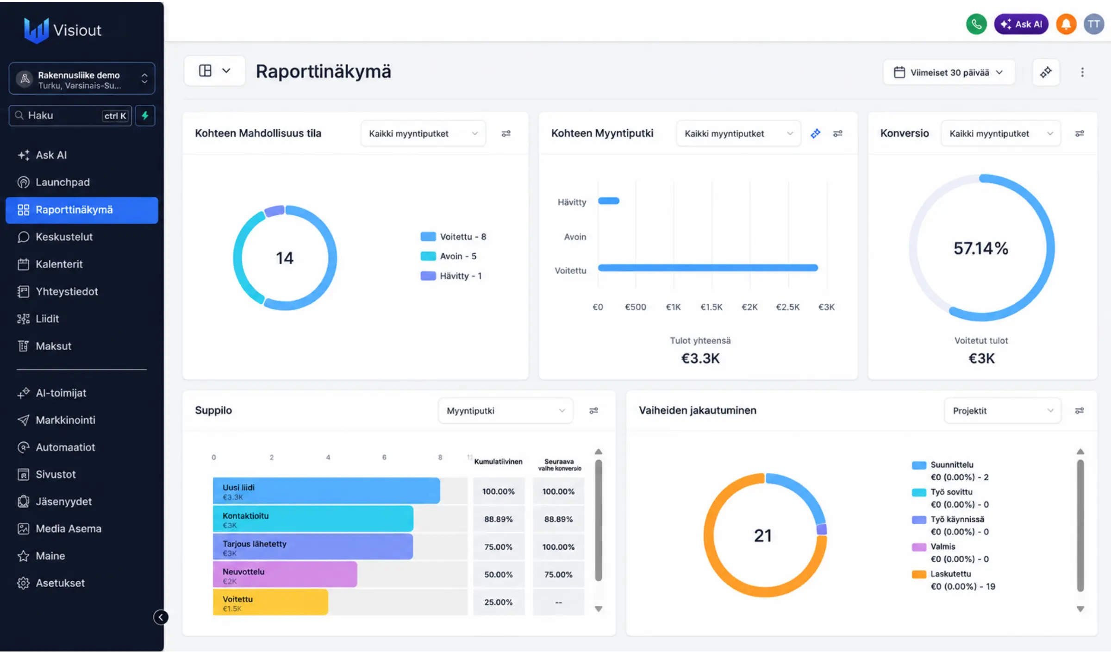Open settings of Kohteen Mahdollisuus tila widget

pos(506,133)
